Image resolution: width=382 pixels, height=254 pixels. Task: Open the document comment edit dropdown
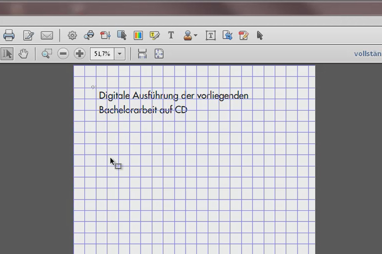pyautogui.click(x=244, y=35)
